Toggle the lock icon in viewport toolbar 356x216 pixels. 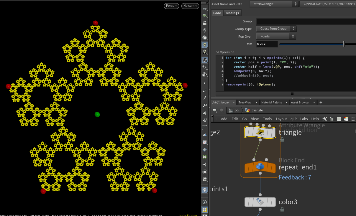(205, 23)
